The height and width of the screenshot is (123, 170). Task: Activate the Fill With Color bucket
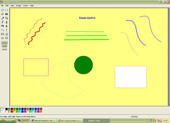[x=7, y=14]
